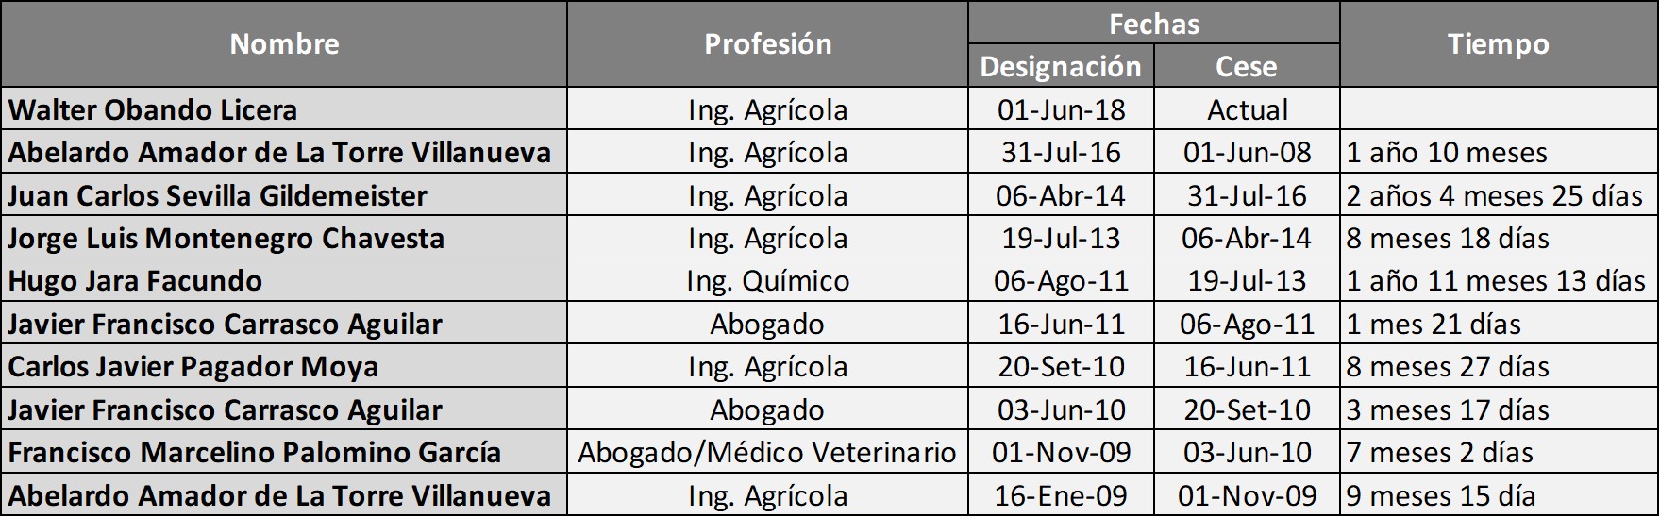The width and height of the screenshot is (1660, 517).
Task: Select the Fechas header cell
Action: 1153,24
